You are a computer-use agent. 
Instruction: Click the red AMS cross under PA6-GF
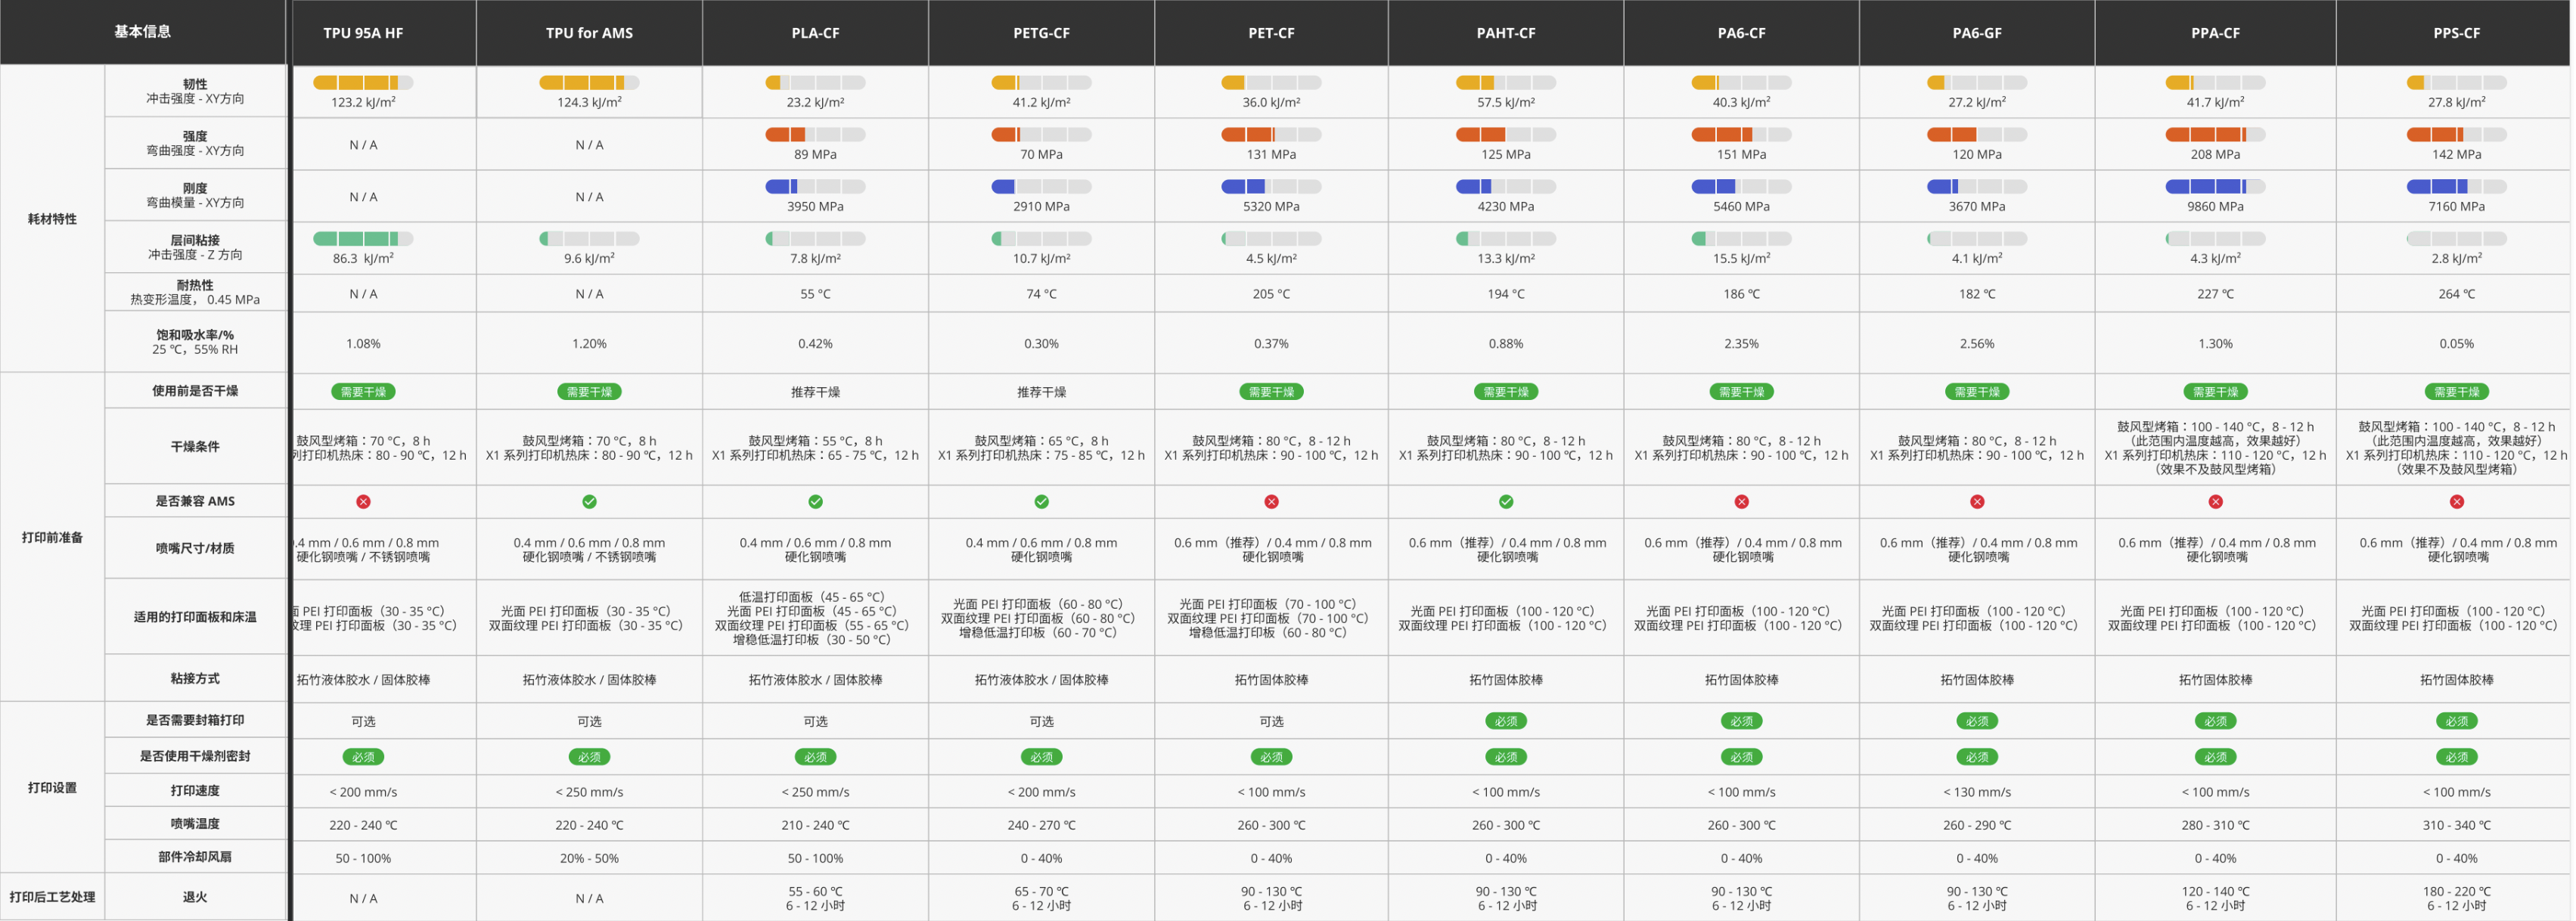tap(1976, 501)
